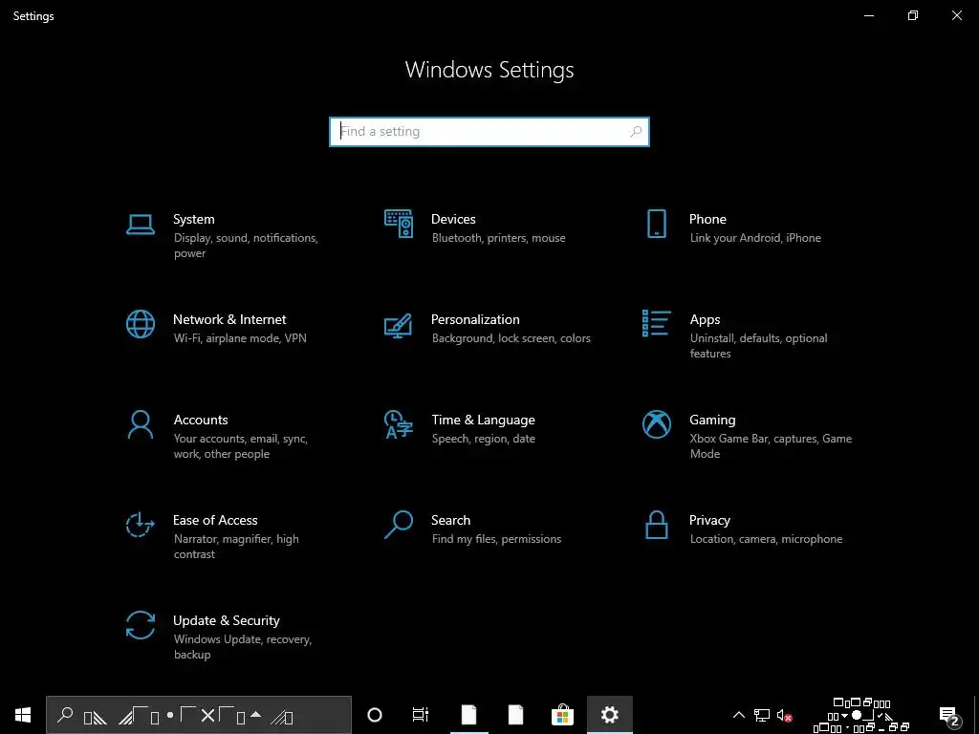979x734 pixels.
Task: Open the Ease of Access icon
Action: point(140,525)
